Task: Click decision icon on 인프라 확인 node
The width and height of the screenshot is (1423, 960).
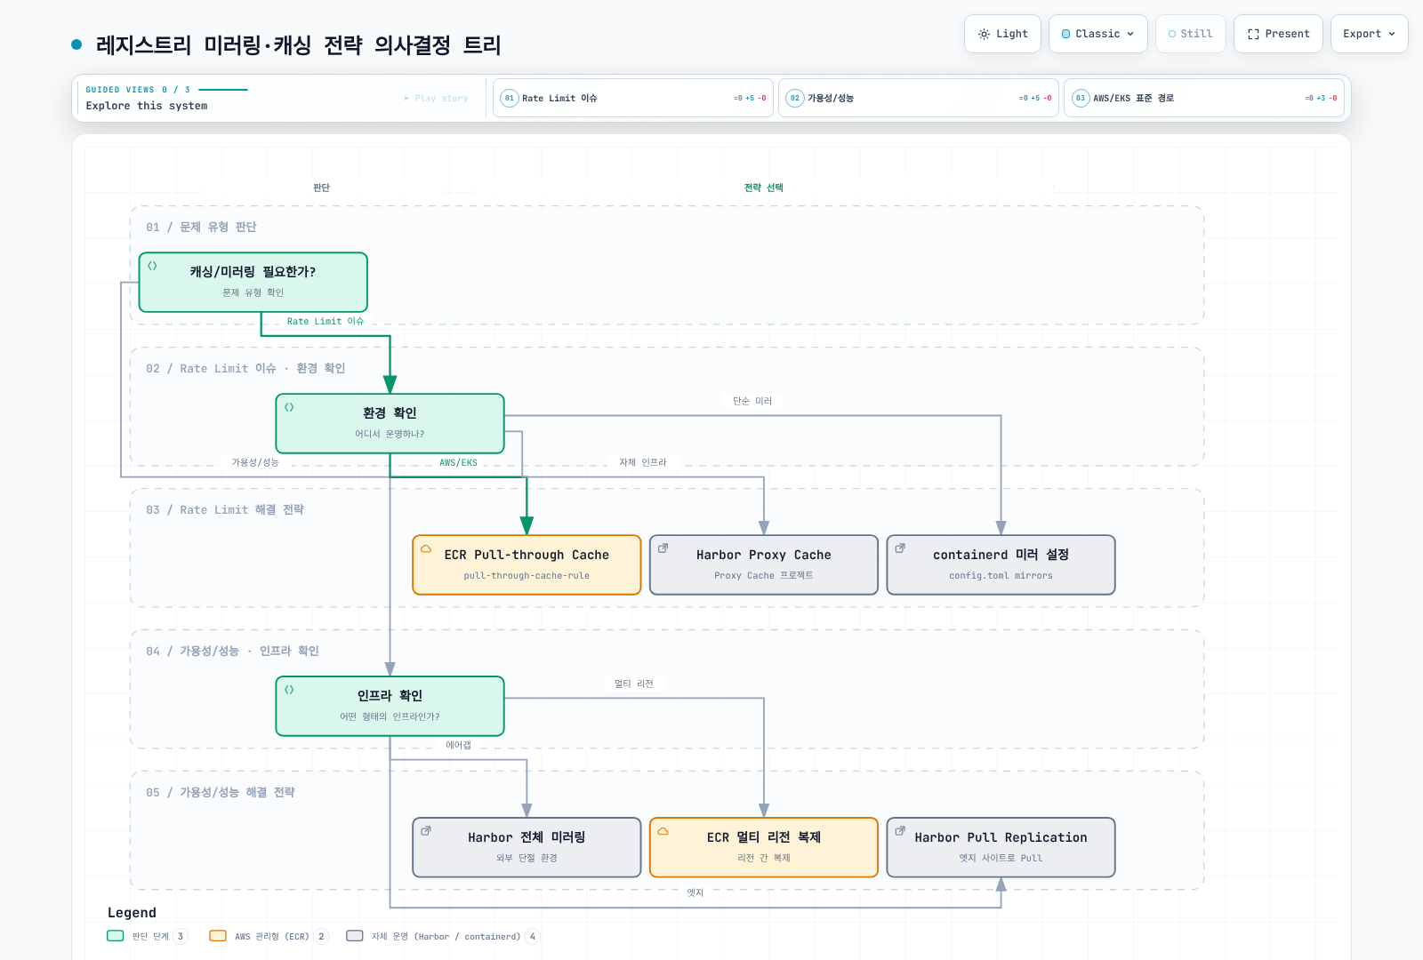Action: (x=289, y=690)
